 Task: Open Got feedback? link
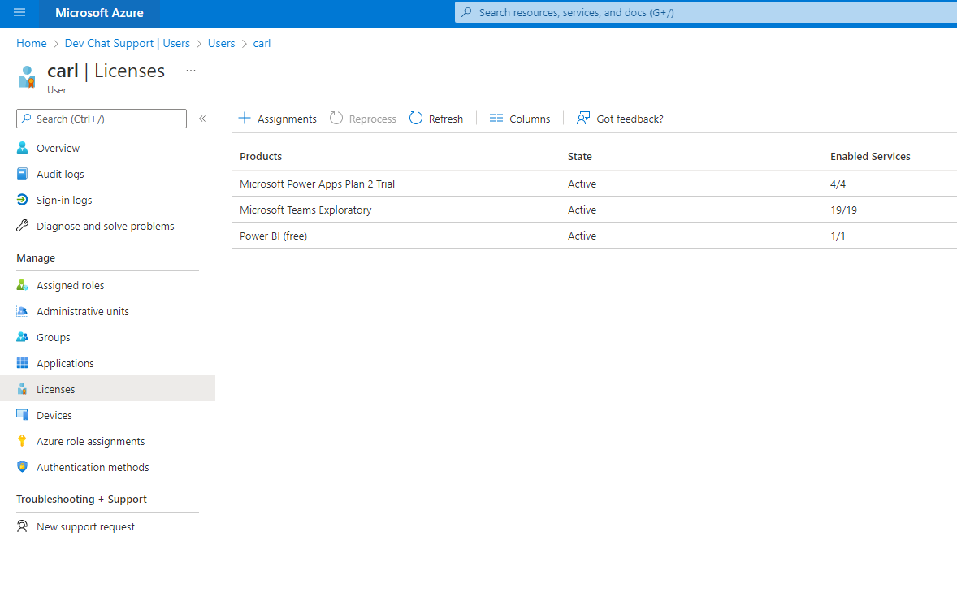pos(630,119)
